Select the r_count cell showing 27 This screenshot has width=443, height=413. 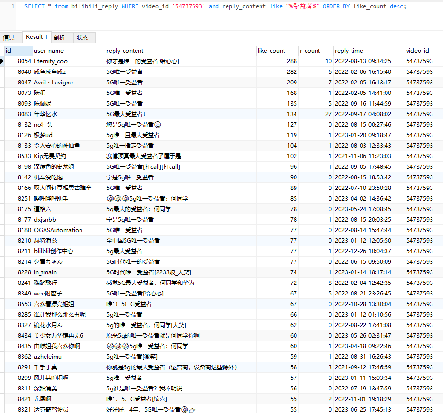tap(316, 114)
